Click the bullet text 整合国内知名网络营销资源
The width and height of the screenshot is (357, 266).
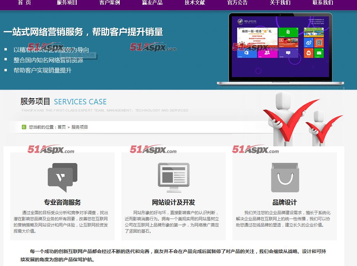coord(48,60)
